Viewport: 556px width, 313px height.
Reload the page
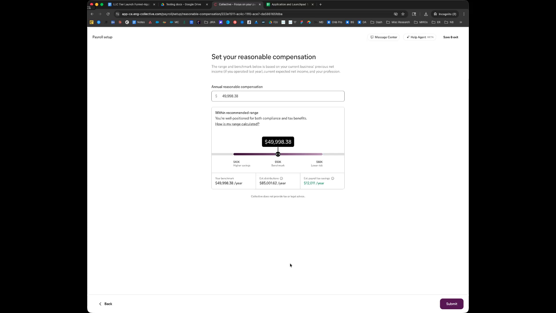[108, 14]
